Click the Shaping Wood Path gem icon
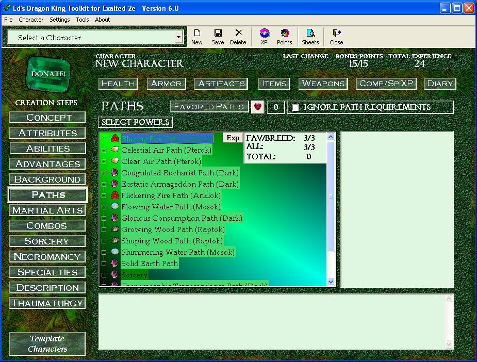The image size is (477, 362). 114,241
